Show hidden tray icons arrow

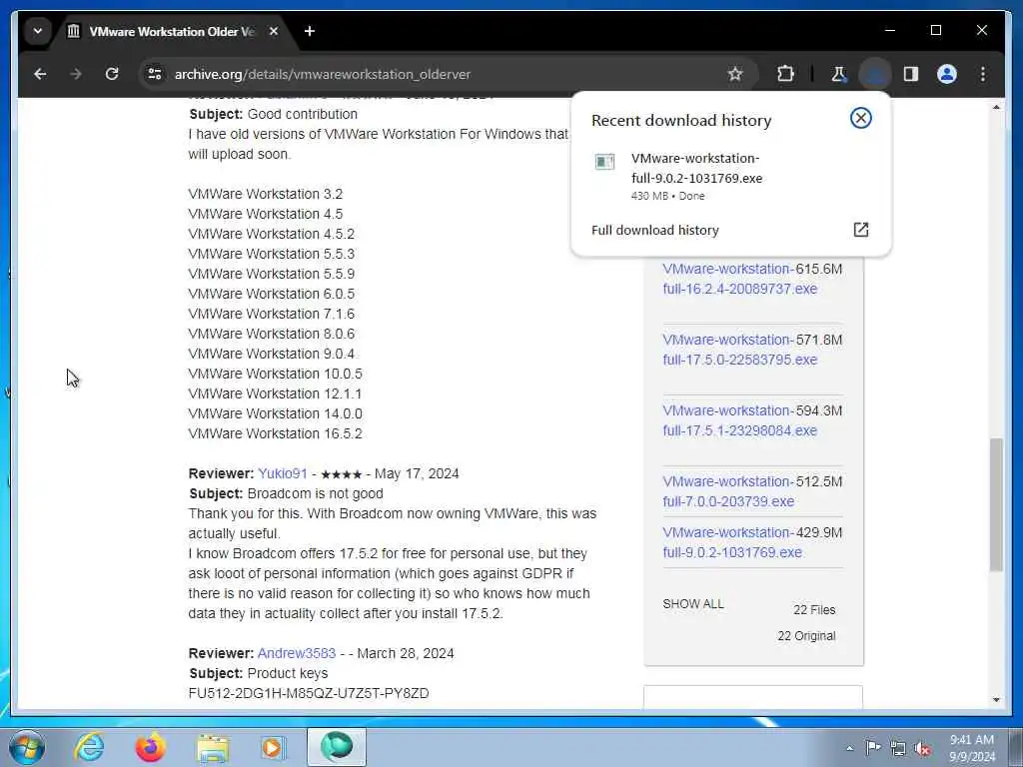849,748
